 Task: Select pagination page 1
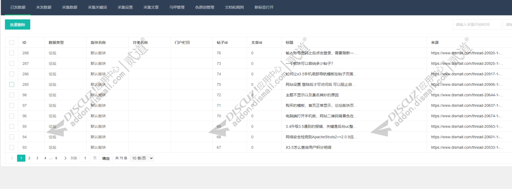pyautogui.click(x=21, y=158)
